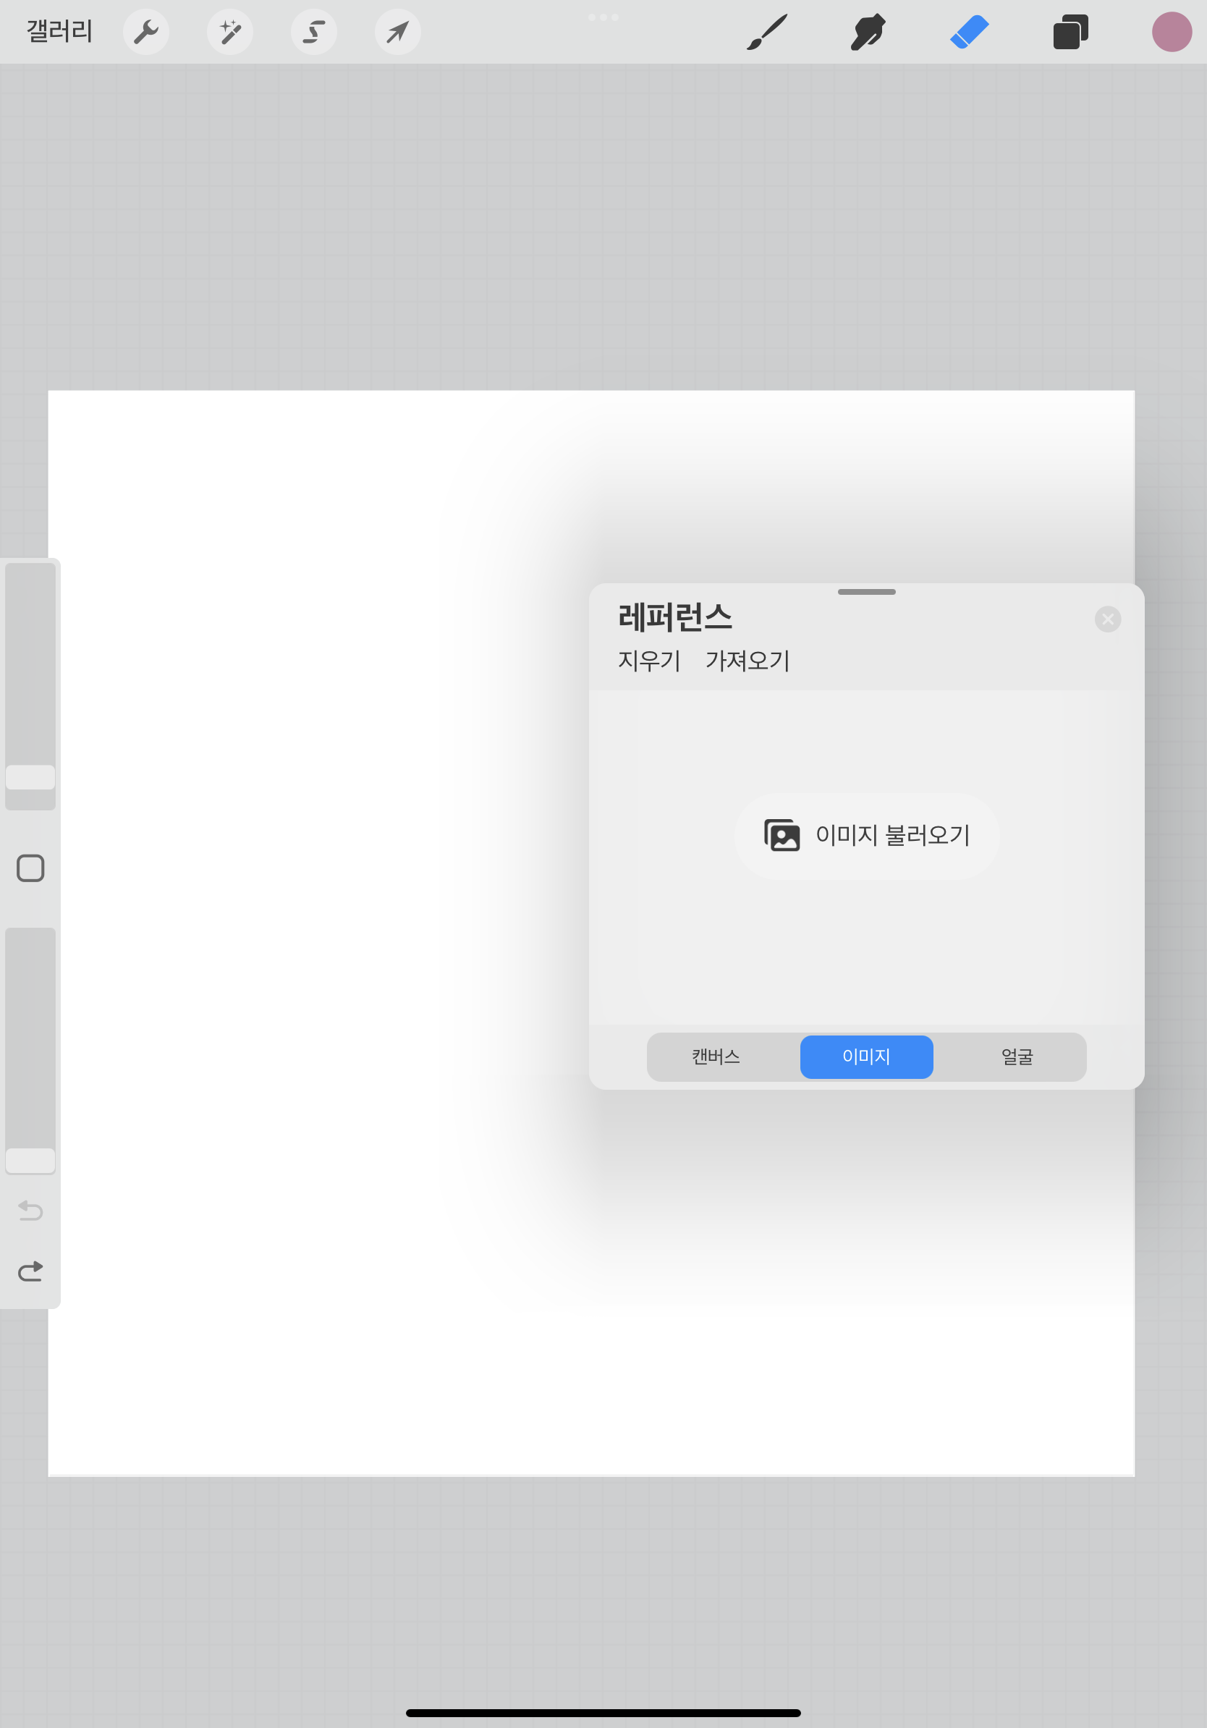Tap 갤러리 to return to gallery
1207x1728 pixels.
(x=59, y=32)
